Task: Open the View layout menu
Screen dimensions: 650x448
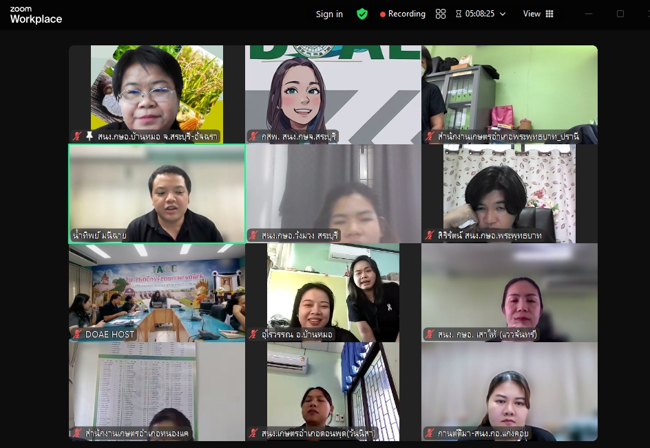Action: coord(532,14)
